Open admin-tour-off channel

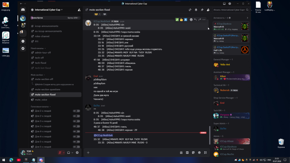[55, 53]
